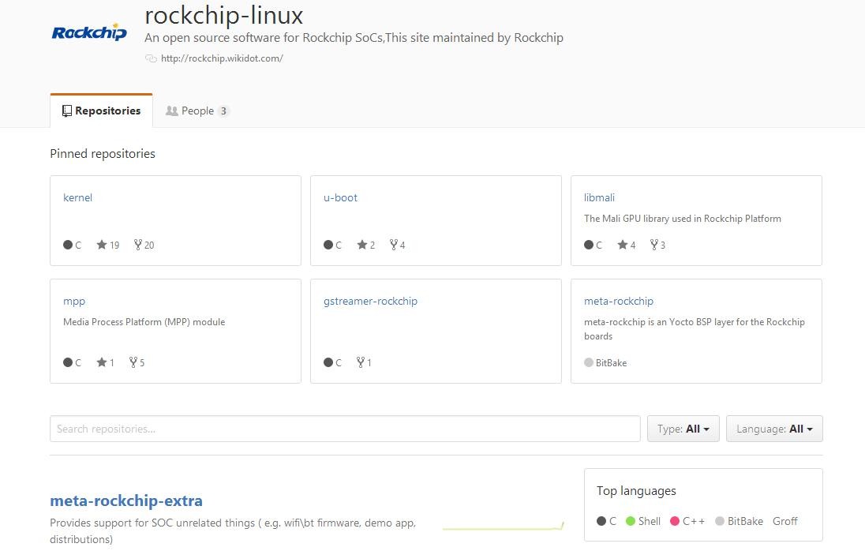
Task: Open the meta-rockchip-extra repository
Action: [126, 500]
